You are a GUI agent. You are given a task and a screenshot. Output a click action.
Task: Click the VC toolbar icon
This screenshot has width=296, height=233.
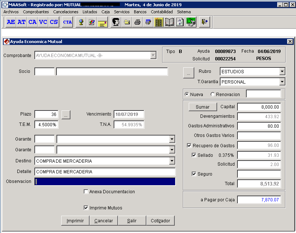(43, 22)
